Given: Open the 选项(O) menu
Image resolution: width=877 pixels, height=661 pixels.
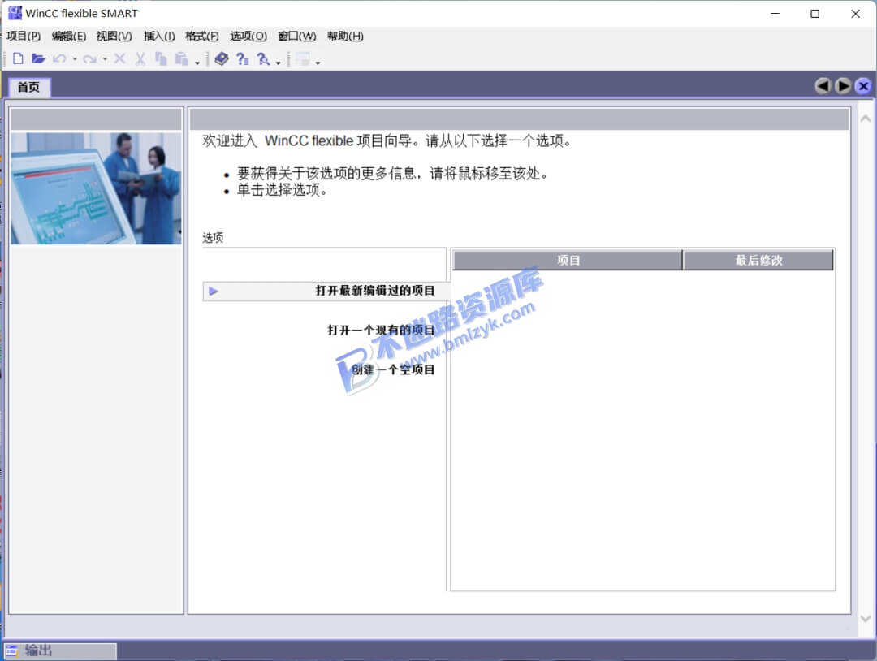Looking at the screenshot, I should pyautogui.click(x=248, y=37).
